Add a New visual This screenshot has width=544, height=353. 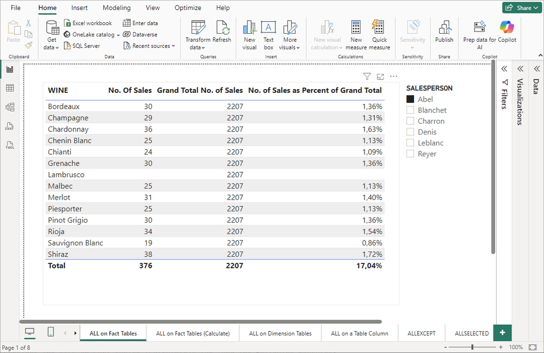point(250,35)
